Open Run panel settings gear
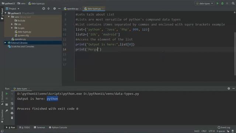Viewport: 236px width, 133px height. coord(229,89)
